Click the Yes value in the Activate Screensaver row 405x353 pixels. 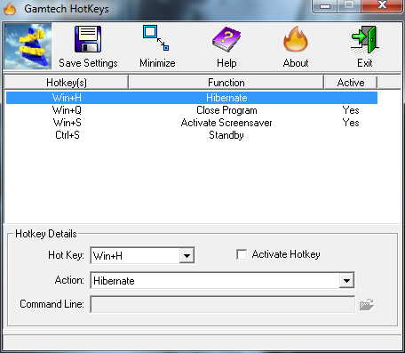351,123
